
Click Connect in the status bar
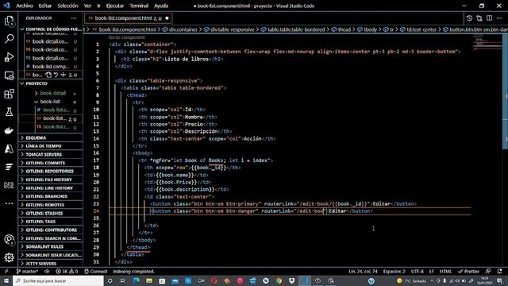pos(95,272)
